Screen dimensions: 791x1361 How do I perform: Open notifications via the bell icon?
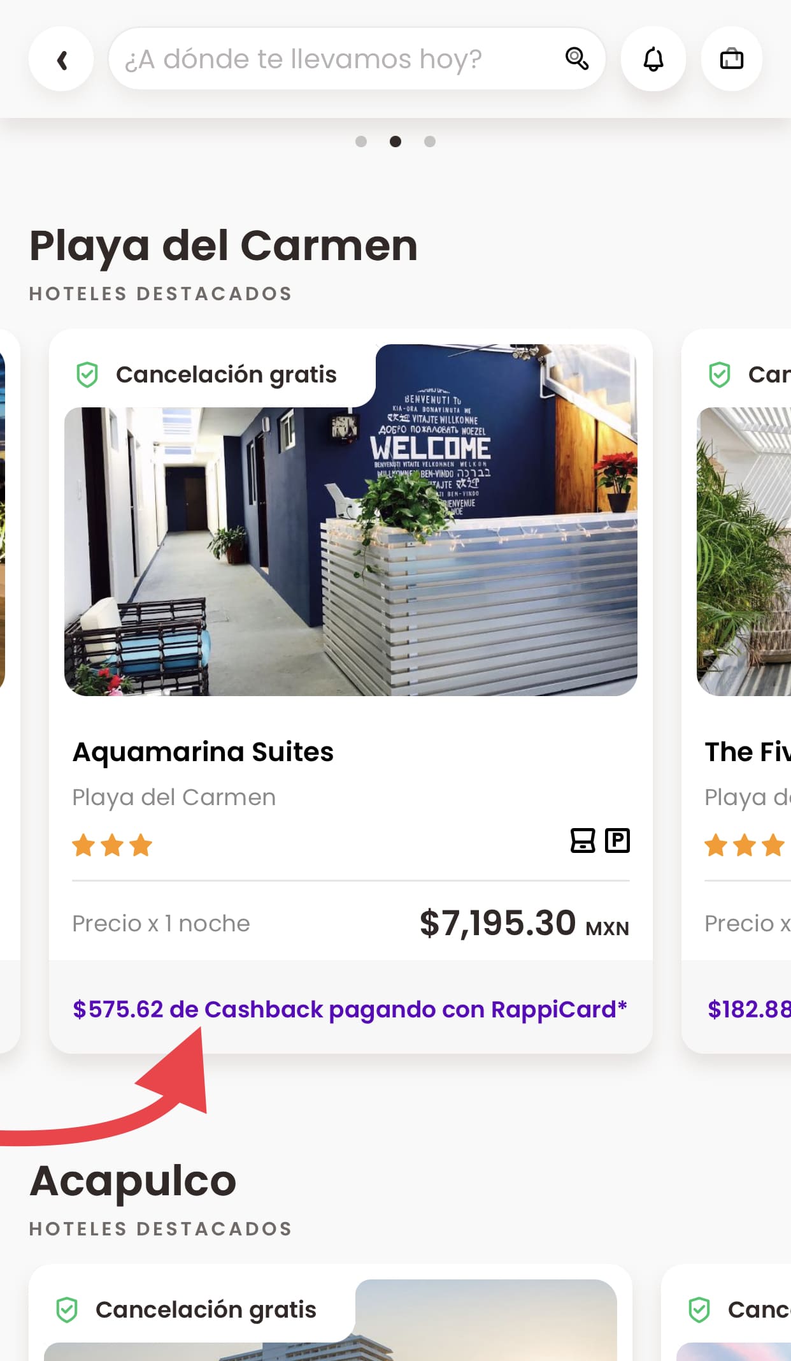point(653,59)
